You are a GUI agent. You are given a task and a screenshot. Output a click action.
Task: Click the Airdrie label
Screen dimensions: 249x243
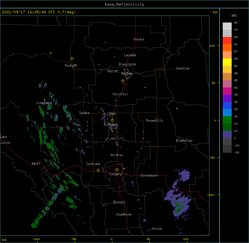116,155
